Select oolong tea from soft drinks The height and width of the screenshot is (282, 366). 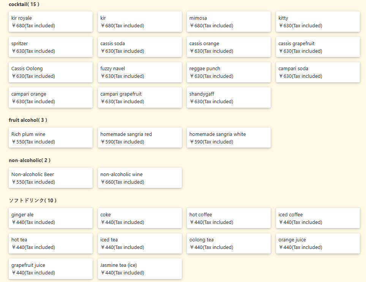pos(229,243)
